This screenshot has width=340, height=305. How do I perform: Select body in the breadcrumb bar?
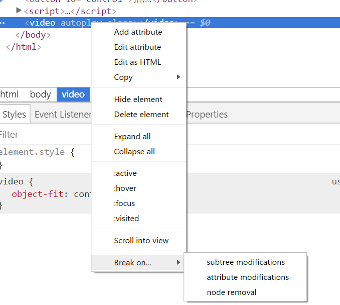point(40,94)
